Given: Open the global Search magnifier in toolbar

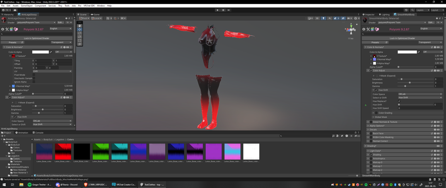Looking at the screenshot, I should 413,10.
